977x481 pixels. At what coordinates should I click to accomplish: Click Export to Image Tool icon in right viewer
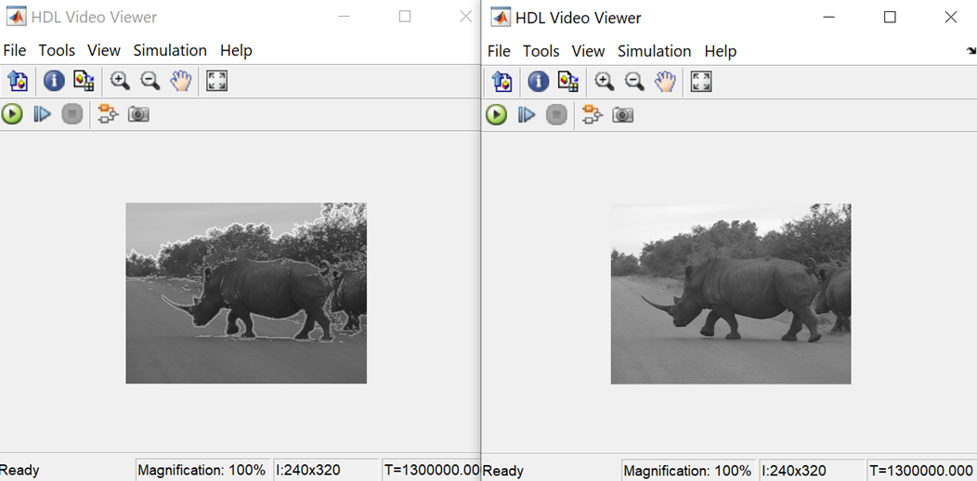502,83
